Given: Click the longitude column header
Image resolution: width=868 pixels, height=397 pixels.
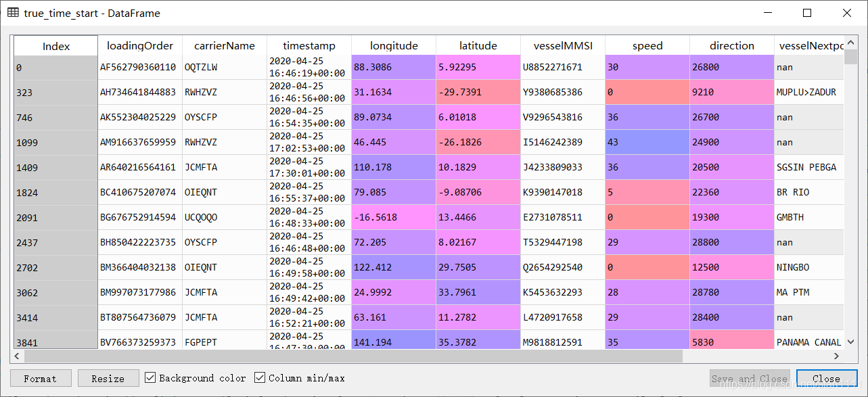Looking at the screenshot, I should [394, 45].
